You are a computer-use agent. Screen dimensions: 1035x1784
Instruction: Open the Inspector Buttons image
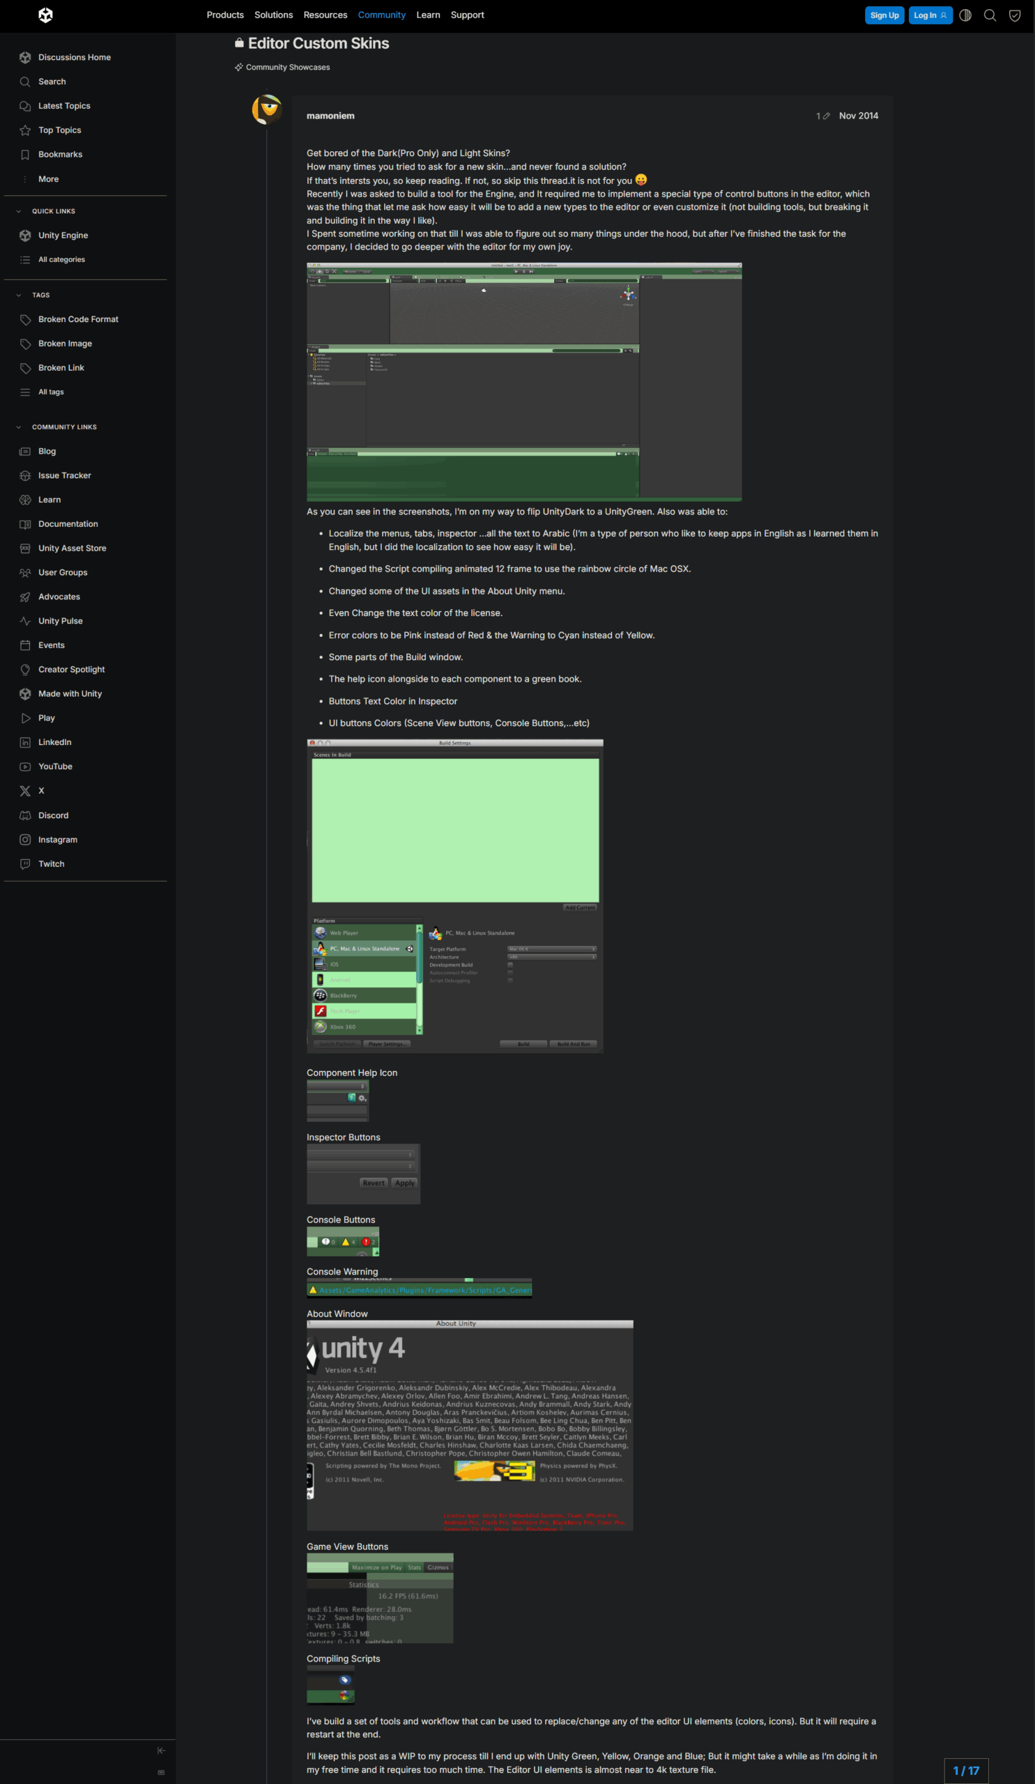[363, 1174]
